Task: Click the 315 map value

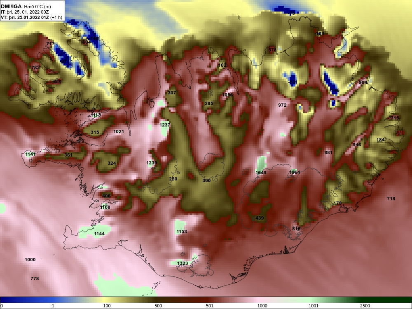Action: [95, 132]
